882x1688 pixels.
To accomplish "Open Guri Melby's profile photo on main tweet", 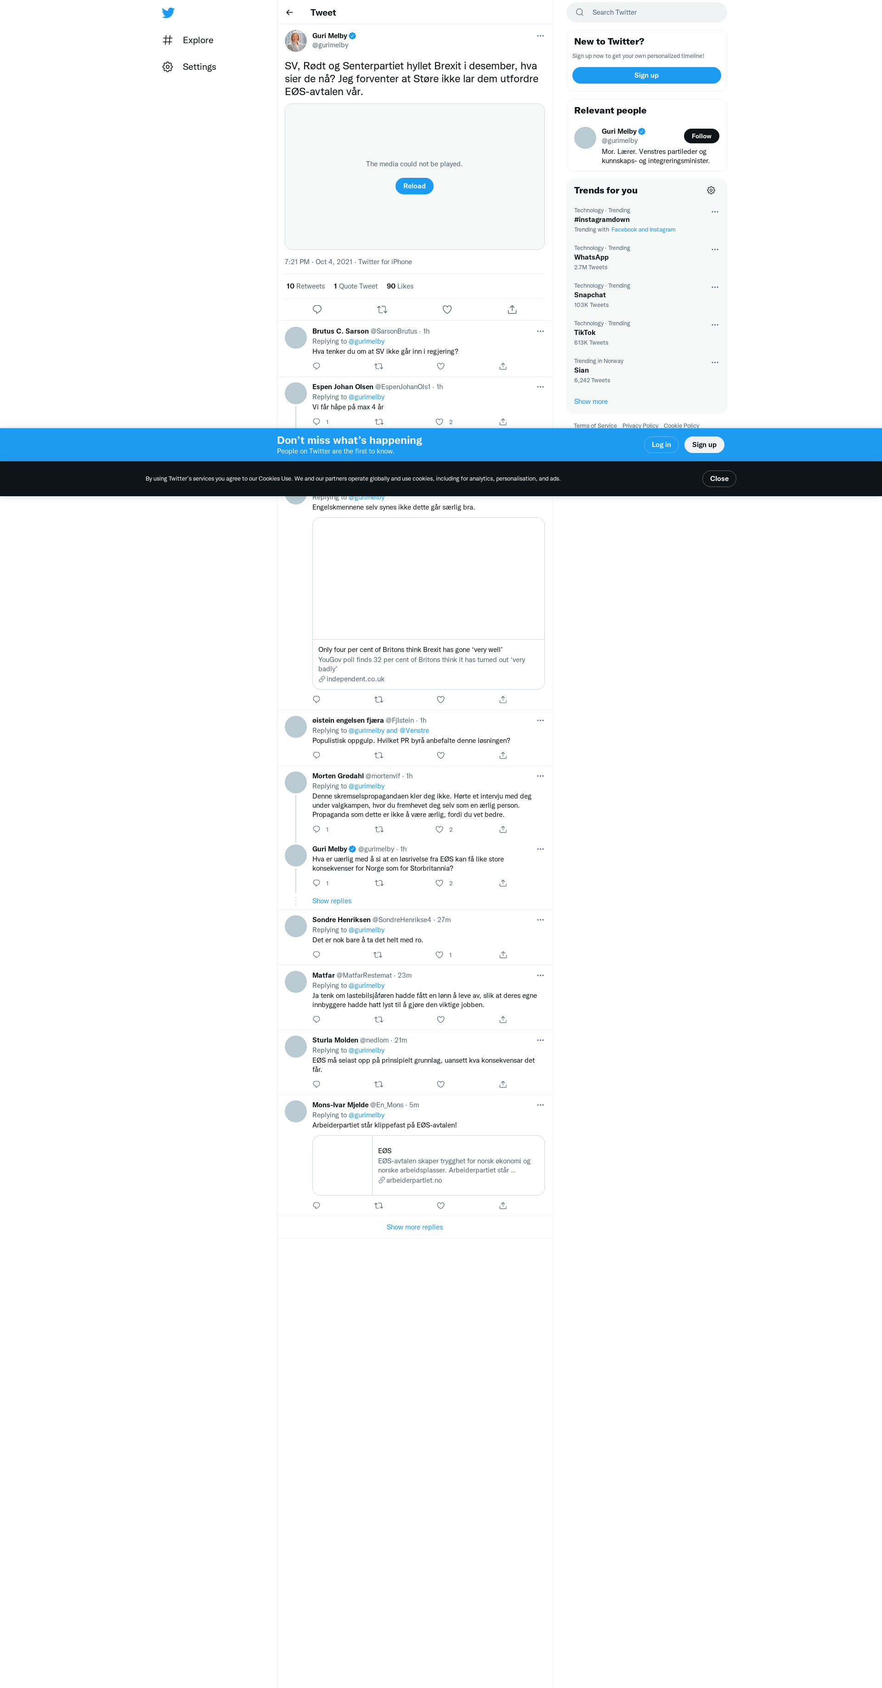I will [x=295, y=40].
